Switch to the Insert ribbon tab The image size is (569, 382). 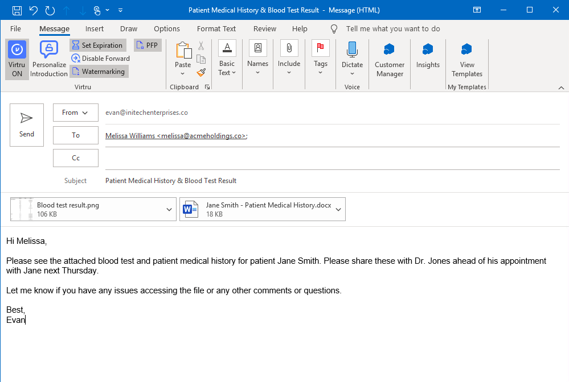point(95,29)
